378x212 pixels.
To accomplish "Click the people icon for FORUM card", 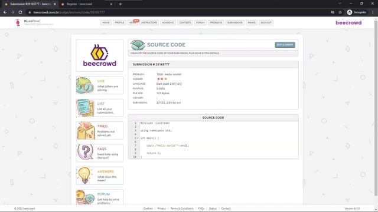I will pyautogui.click(x=85, y=198).
